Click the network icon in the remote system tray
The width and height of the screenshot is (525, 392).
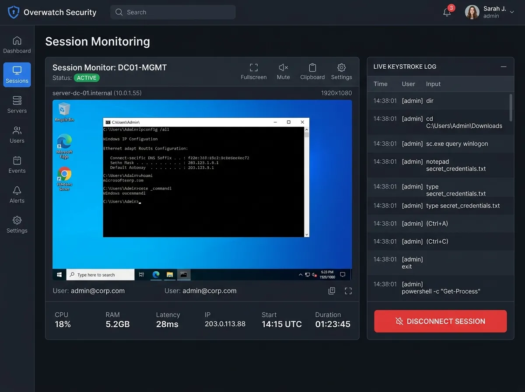[x=308, y=275]
